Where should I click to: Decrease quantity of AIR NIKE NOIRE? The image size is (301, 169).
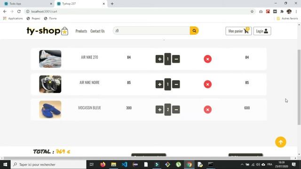[x=176, y=84]
